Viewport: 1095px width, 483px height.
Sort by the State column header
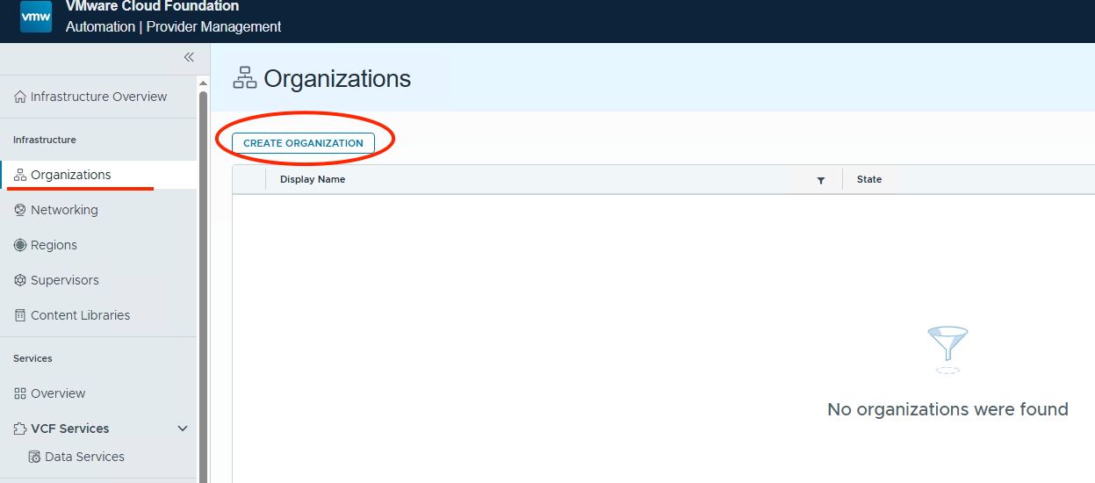869,179
